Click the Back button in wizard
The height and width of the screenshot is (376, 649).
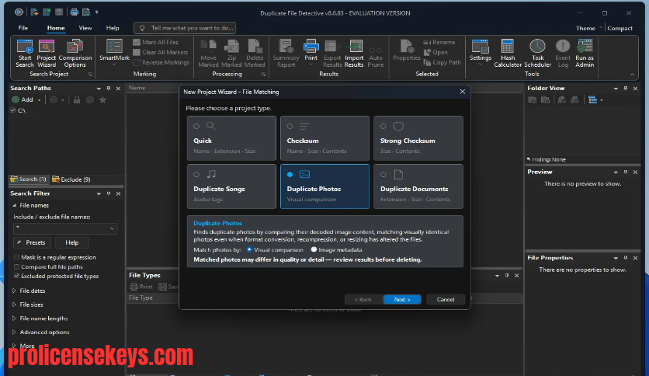(363, 299)
